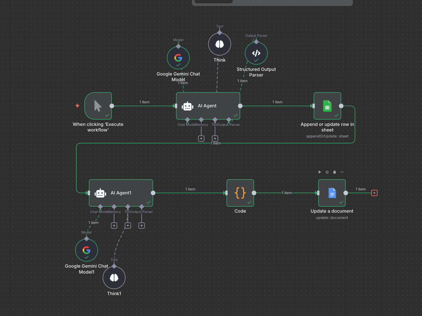Select the AI Agent robot icon
422x316 pixels.
[187, 106]
